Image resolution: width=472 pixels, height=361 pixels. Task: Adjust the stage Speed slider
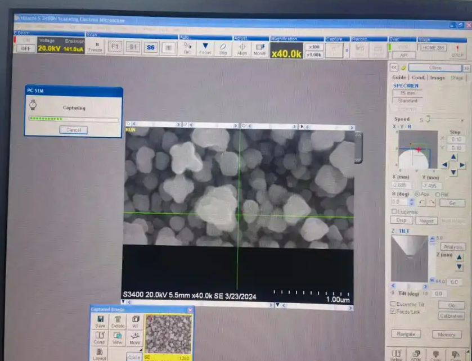[x=428, y=119]
